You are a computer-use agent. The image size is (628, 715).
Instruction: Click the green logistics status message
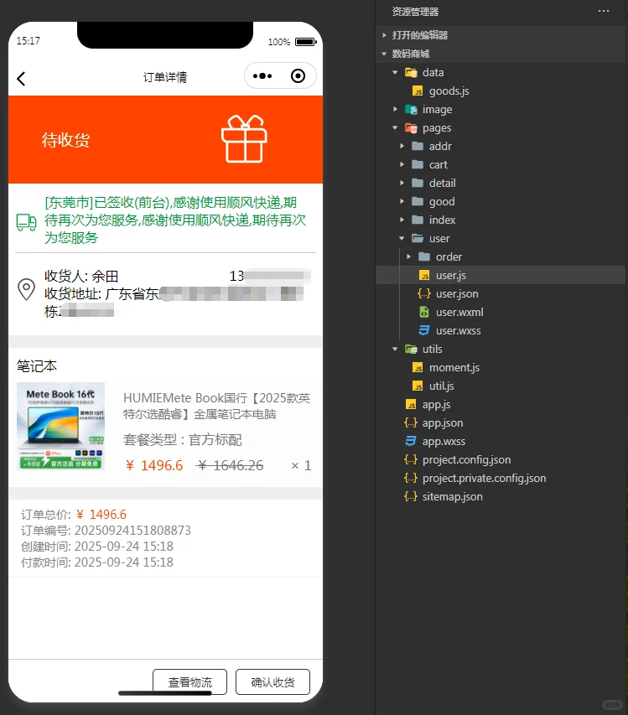(x=175, y=220)
